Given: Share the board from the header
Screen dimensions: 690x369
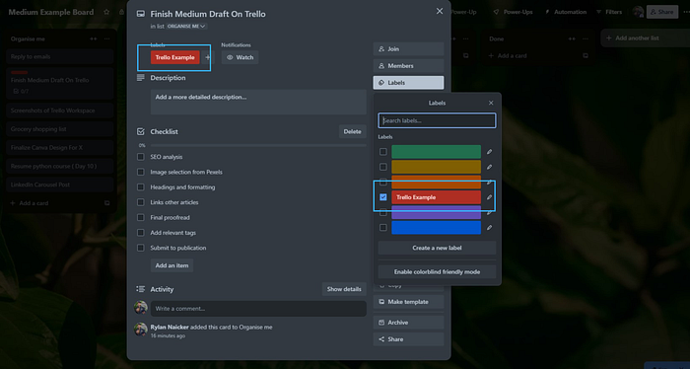Looking at the screenshot, I should coord(662,12).
